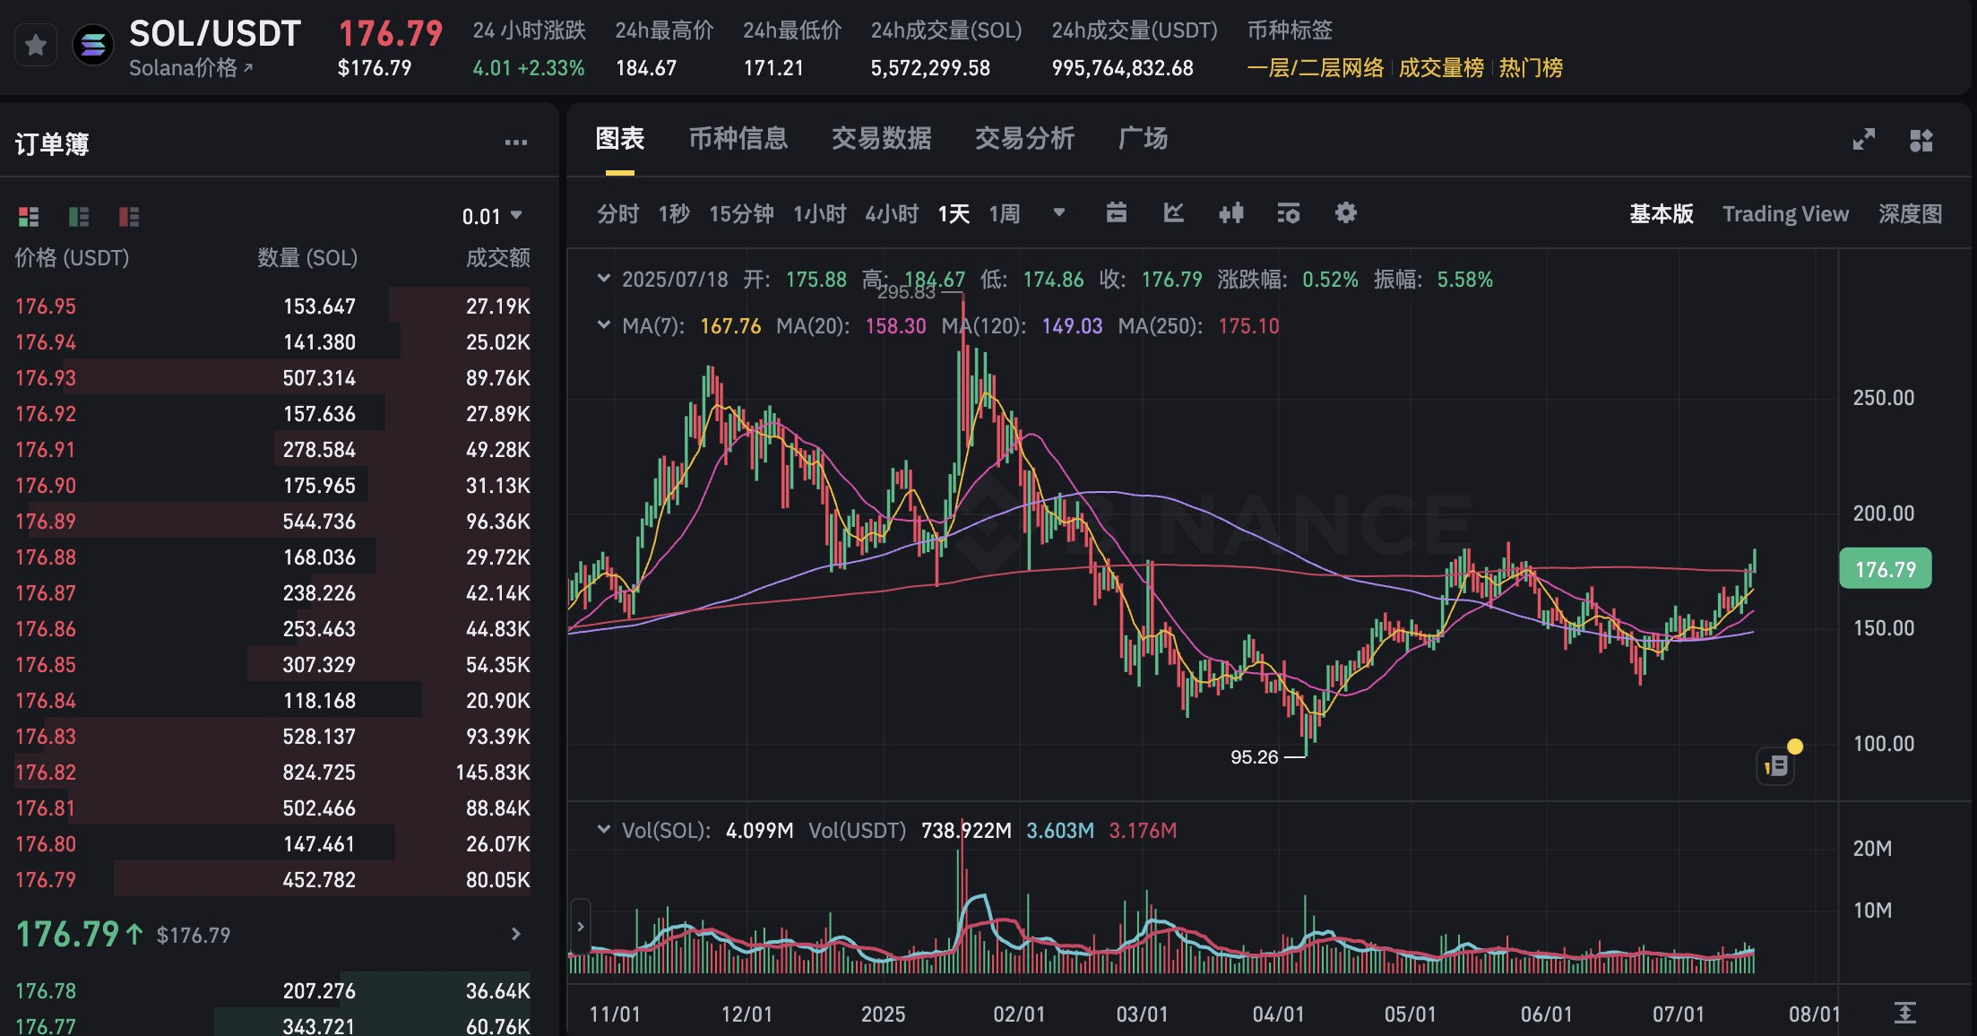The image size is (1977, 1036).
Task: Expand more time interval options arrow
Action: click(x=1058, y=213)
